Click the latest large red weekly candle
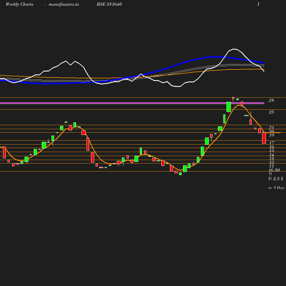The image size is (286, 286). click(x=264, y=138)
